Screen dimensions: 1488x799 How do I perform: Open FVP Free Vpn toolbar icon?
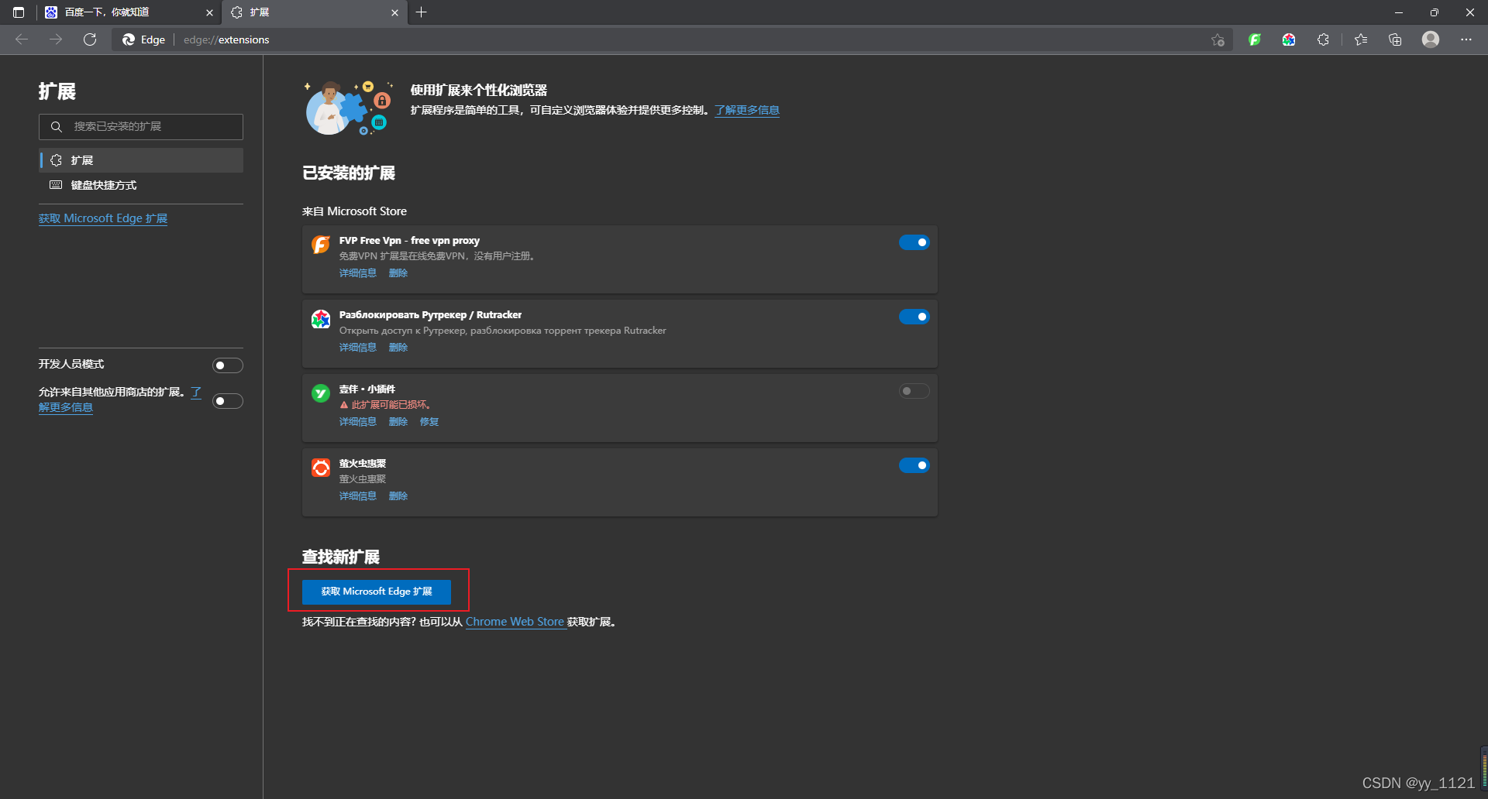click(x=1255, y=39)
